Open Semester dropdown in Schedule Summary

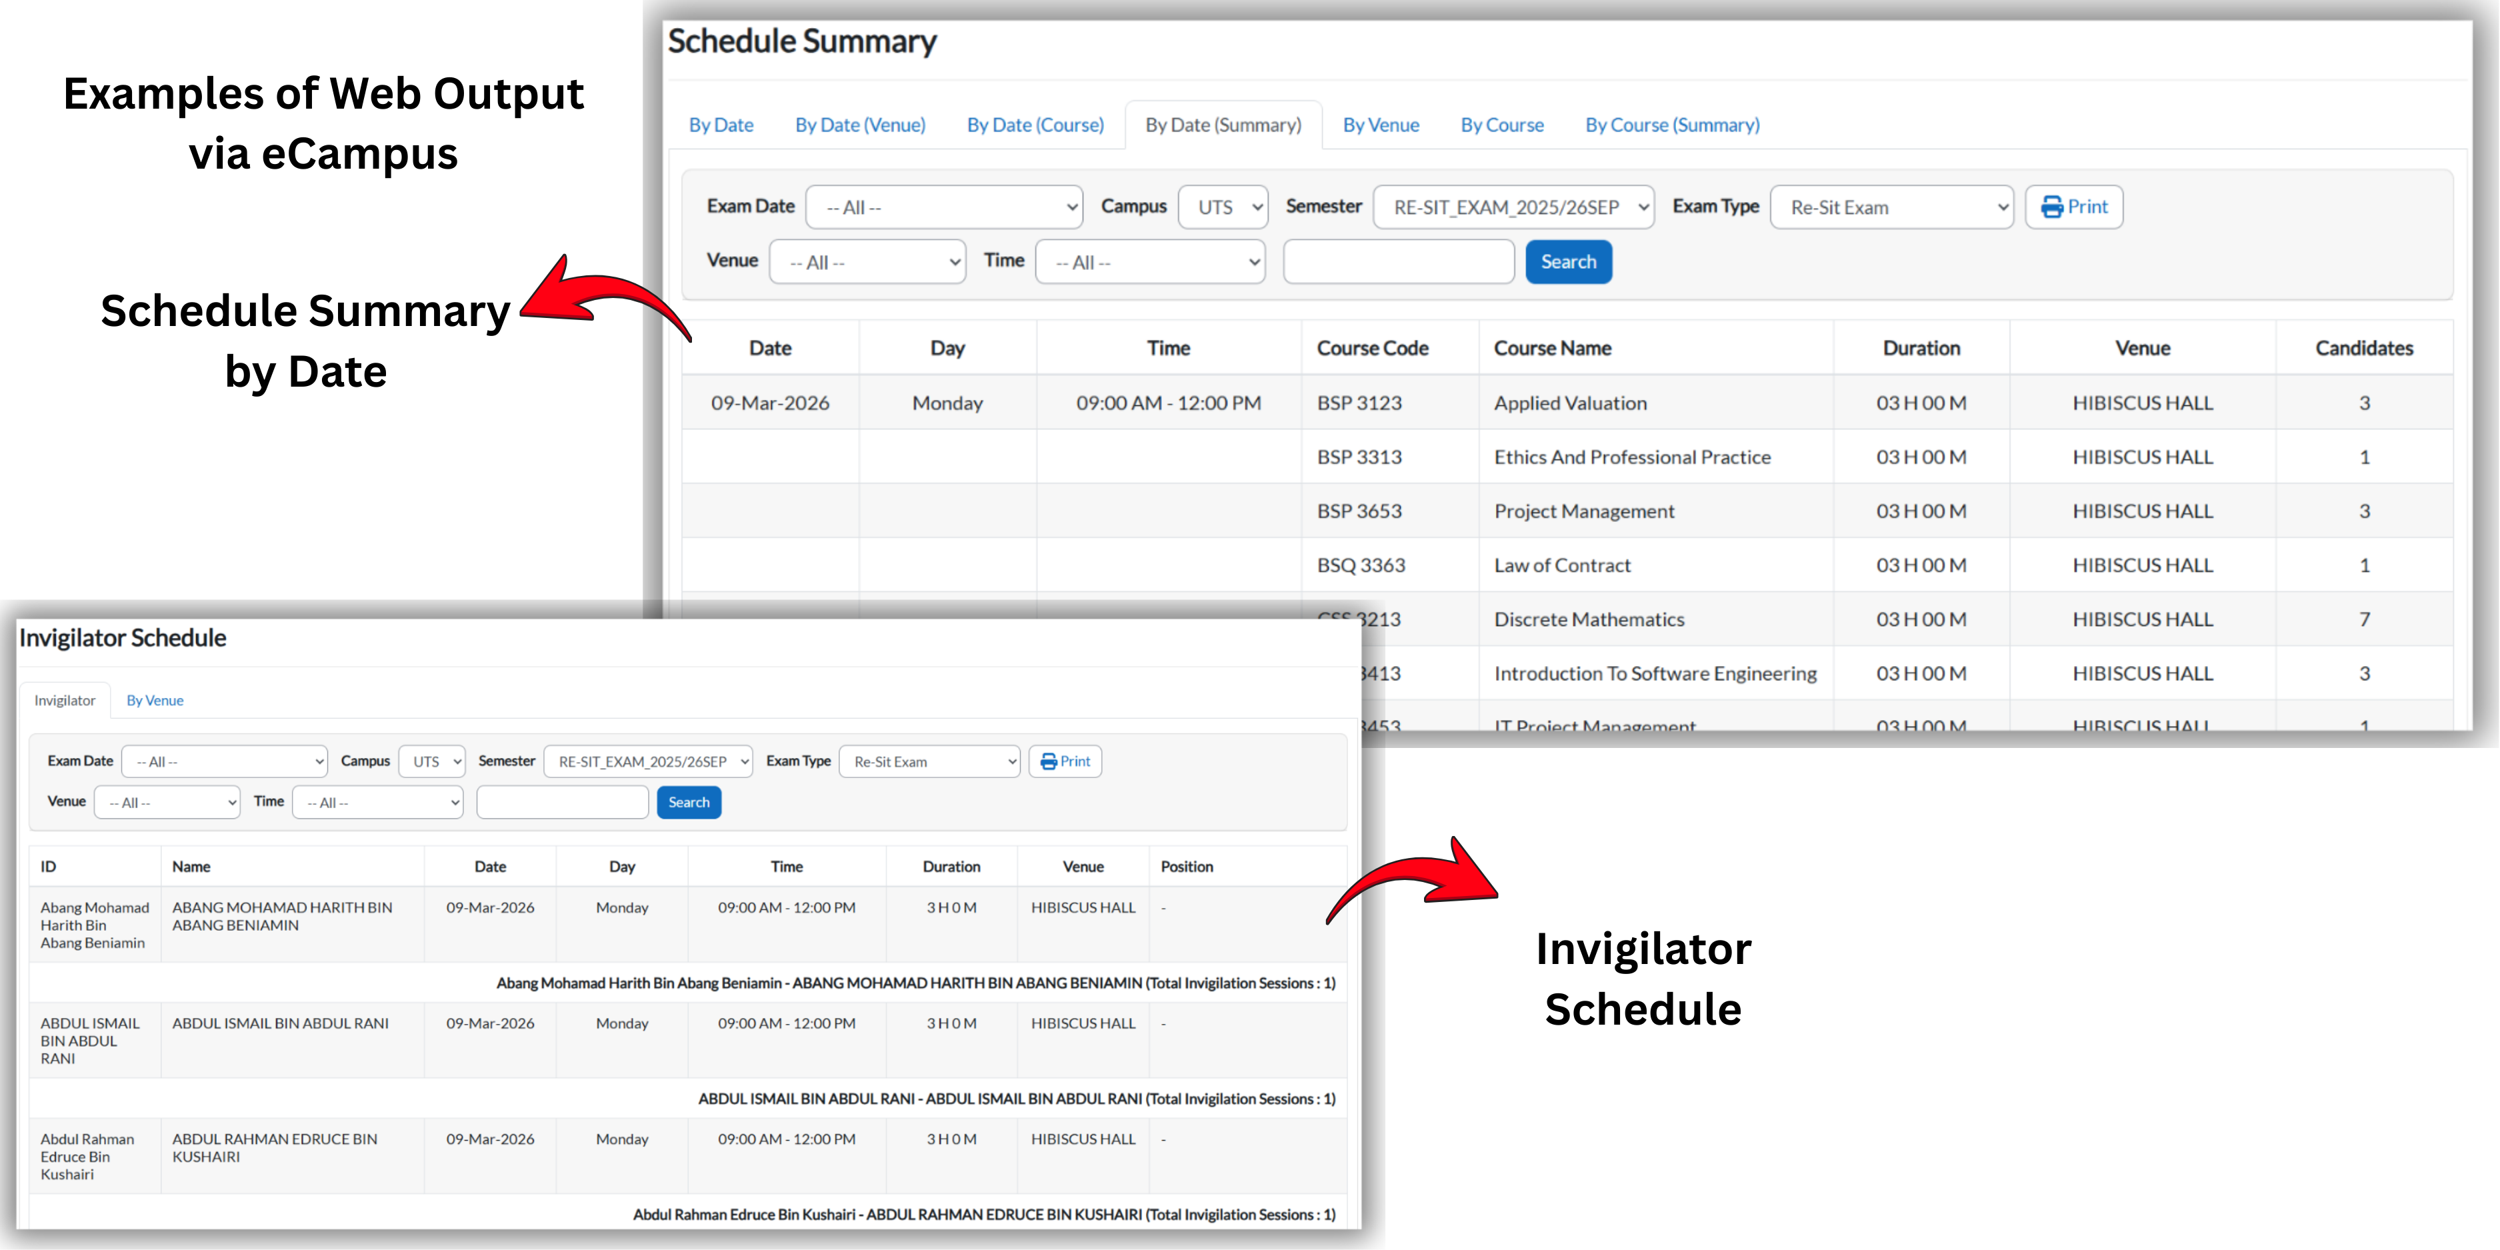click(x=1513, y=208)
